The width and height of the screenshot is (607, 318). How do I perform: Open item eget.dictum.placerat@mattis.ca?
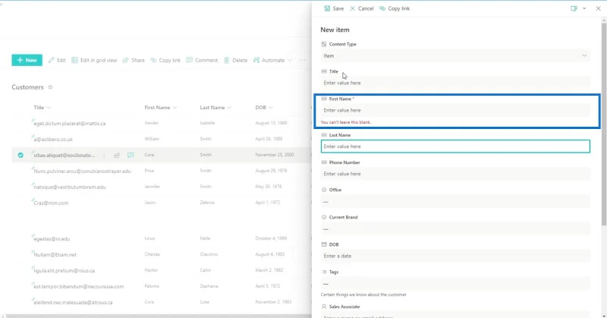[70, 124]
